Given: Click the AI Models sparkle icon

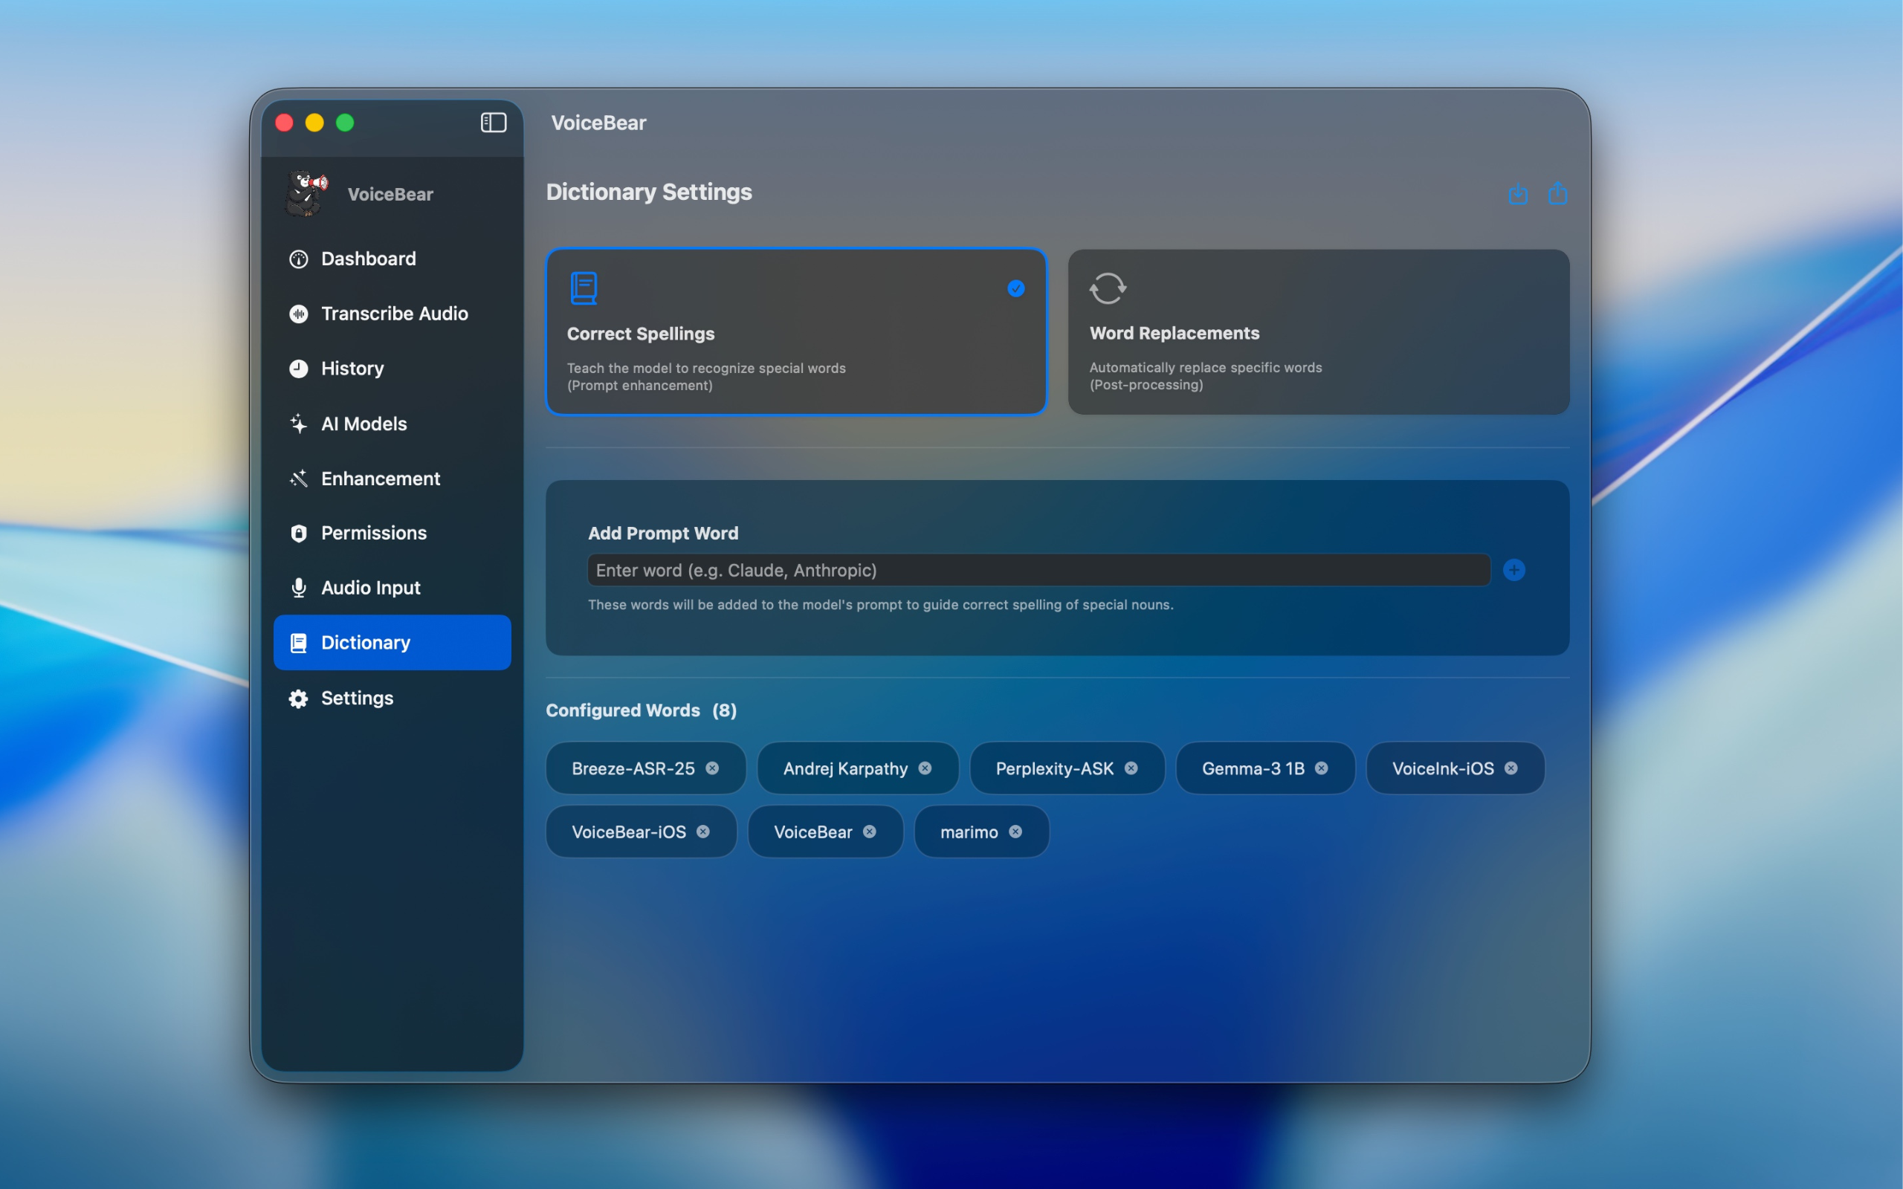Looking at the screenshot, I should tap(298, 424).
